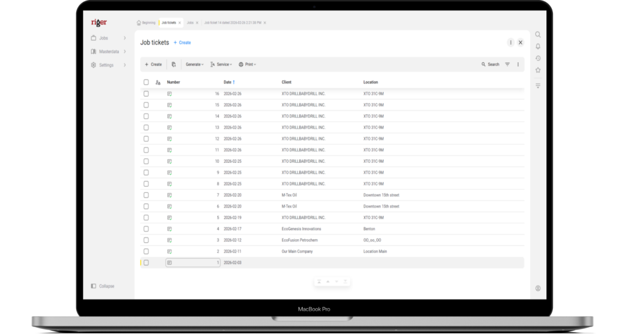Open Job tickets panel more options dots

click(511, 42)
